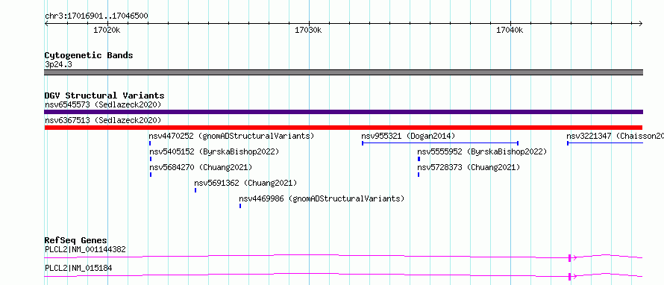Click the DGV Structural Variants track title
This screenshot has width=664, height=285.
tap(104, 95)
